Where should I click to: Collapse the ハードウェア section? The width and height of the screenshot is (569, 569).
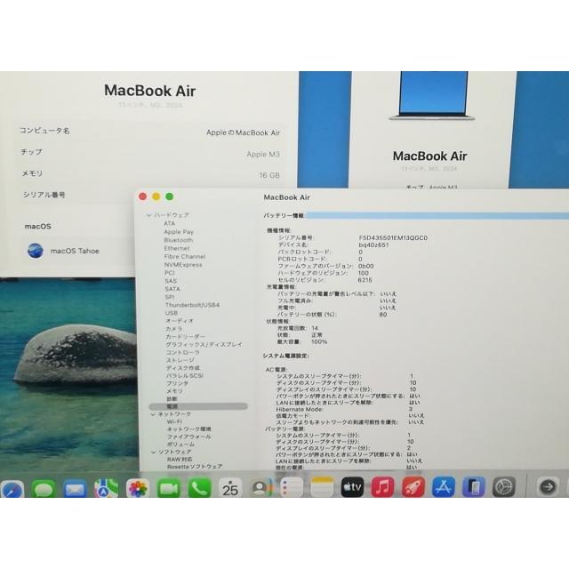148,215
